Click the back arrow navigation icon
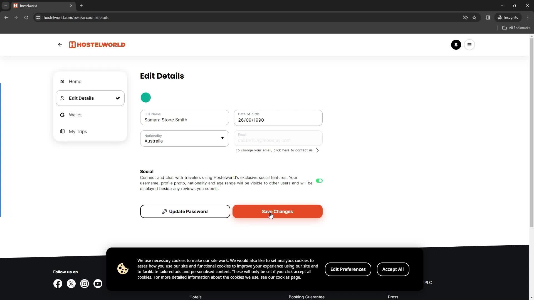Screen dimensions: 534x300 coord(60,45)
